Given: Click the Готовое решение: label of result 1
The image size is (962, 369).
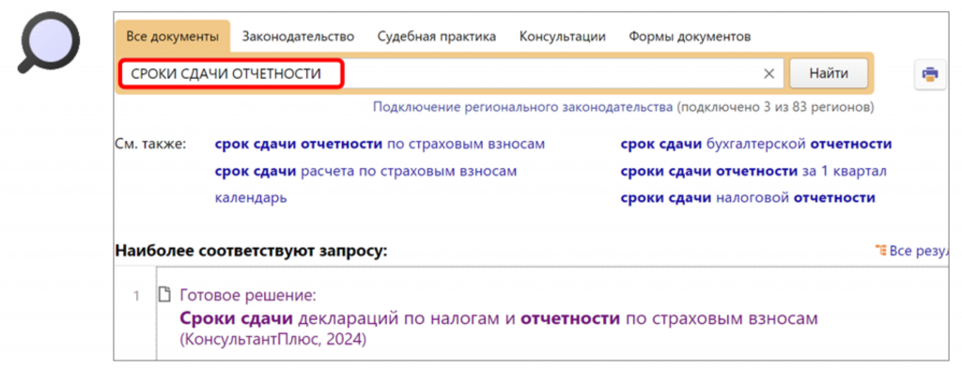Looking at the screenshot, I should [x=248, y=296].
